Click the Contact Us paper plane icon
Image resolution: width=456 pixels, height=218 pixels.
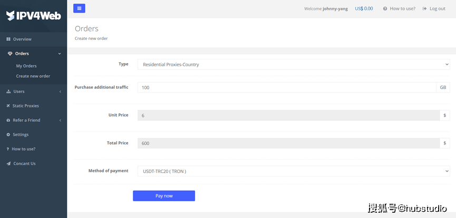point(8,163)
